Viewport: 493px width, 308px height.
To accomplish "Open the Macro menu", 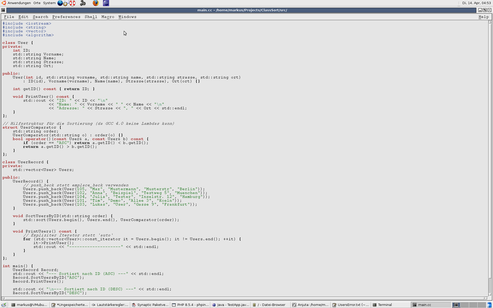I will [x=108, y=17].
